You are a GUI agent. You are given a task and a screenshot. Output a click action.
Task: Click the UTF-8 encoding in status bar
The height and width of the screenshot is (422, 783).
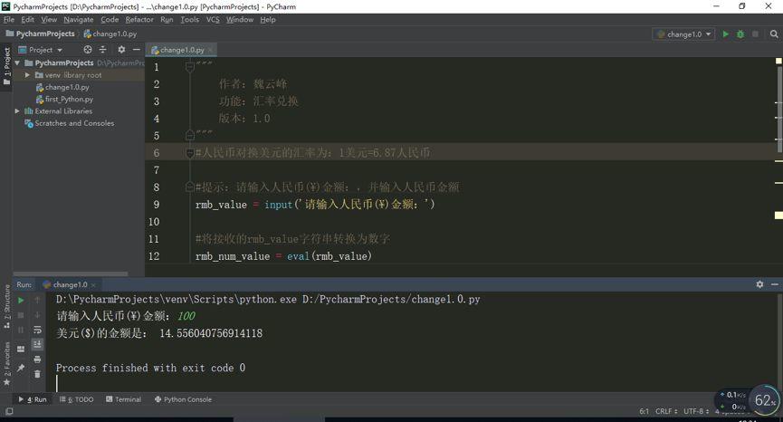tap(697, 411)
